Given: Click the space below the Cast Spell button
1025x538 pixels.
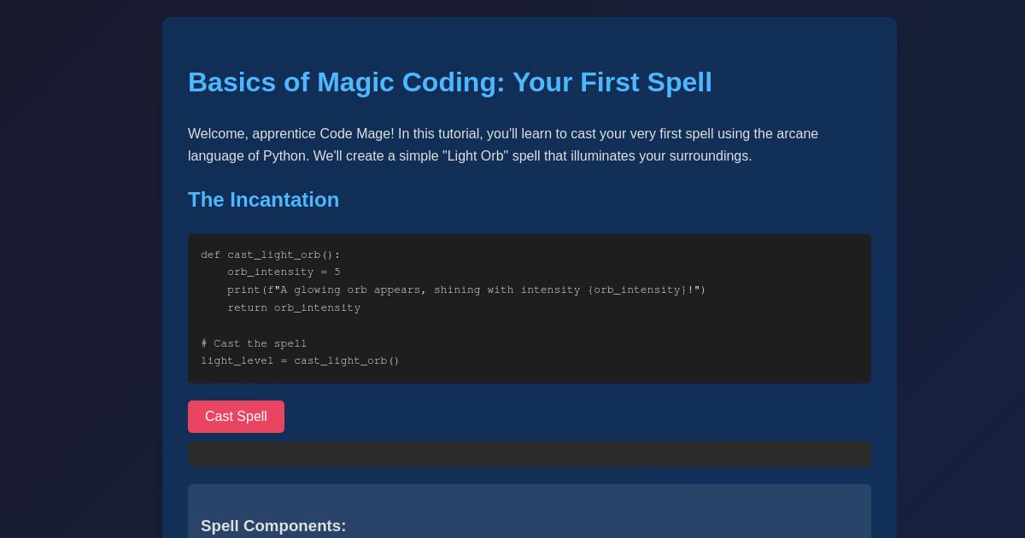Looking at the screenshot, I should coord(530,436).
